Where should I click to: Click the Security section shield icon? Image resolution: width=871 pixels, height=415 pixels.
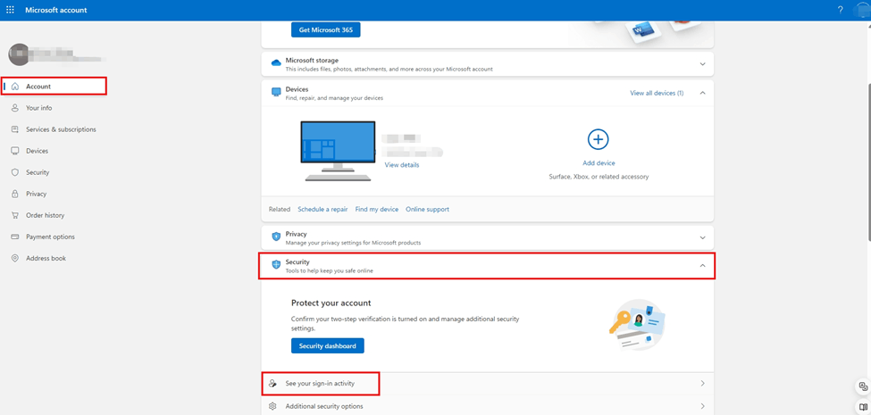pyautogui.click(x=276, y=265)
